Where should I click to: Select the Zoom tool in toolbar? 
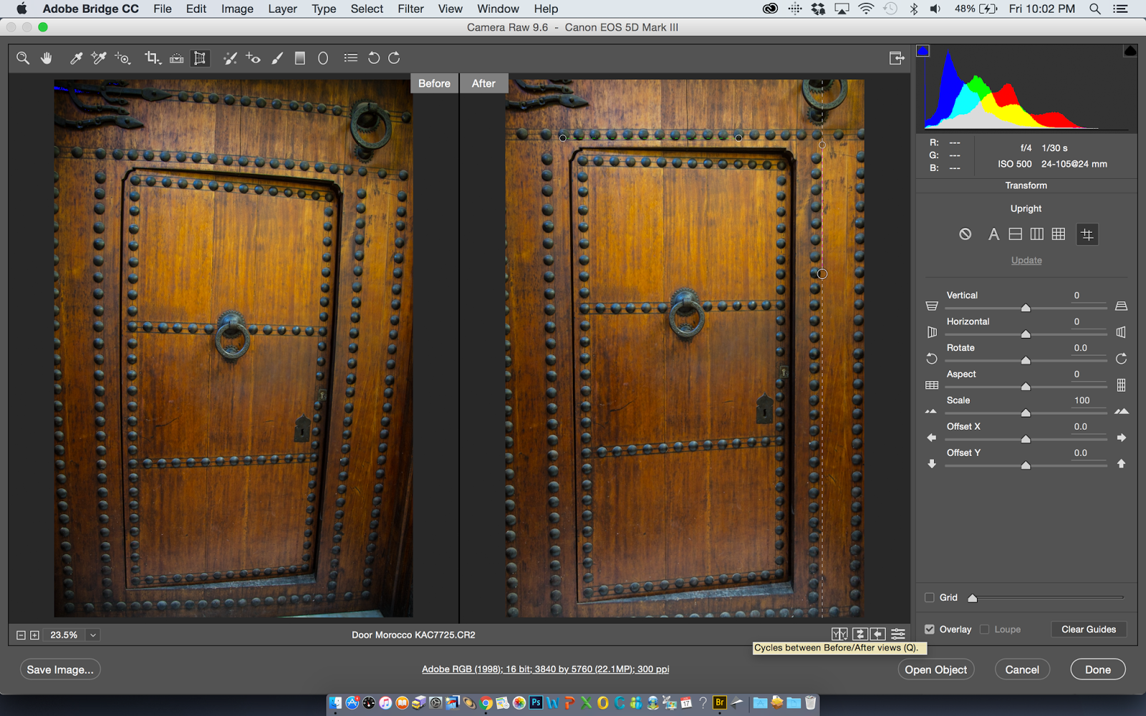[23, 58]
